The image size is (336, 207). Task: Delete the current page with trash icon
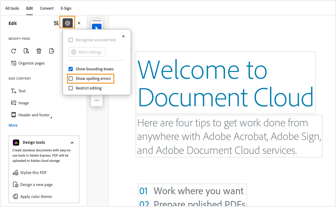pyautogui.click(x=39, y=51)
